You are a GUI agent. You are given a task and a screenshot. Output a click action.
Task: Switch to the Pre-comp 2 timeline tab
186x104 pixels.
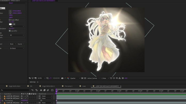coord(68,86)
